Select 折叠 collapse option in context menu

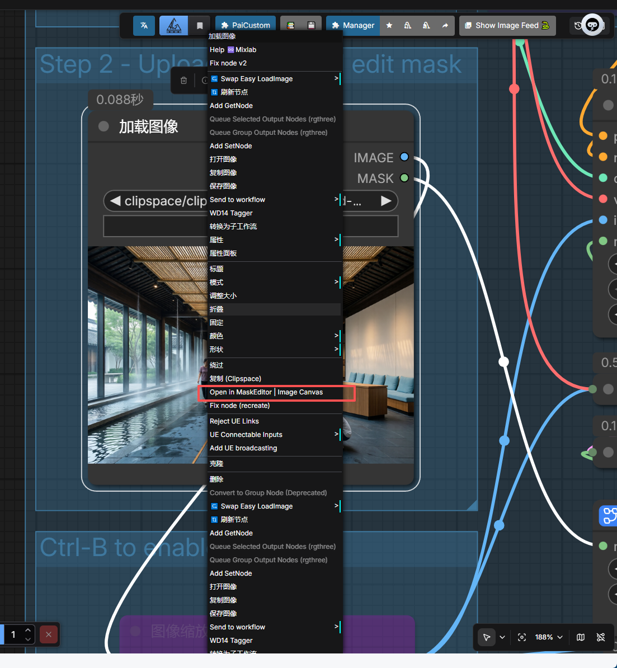[x=275, y=309]
